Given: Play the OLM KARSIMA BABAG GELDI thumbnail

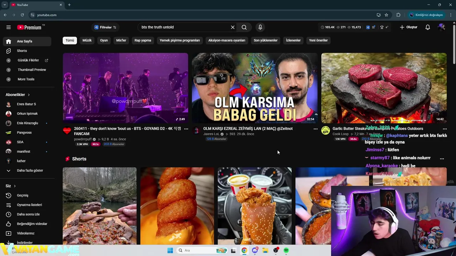Looking at the screenshot, I should [255, 88].
